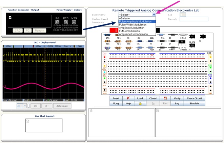The image size is (224, 143).
Task: Click the CRO button in generator panel
Action: coord(18,31)
